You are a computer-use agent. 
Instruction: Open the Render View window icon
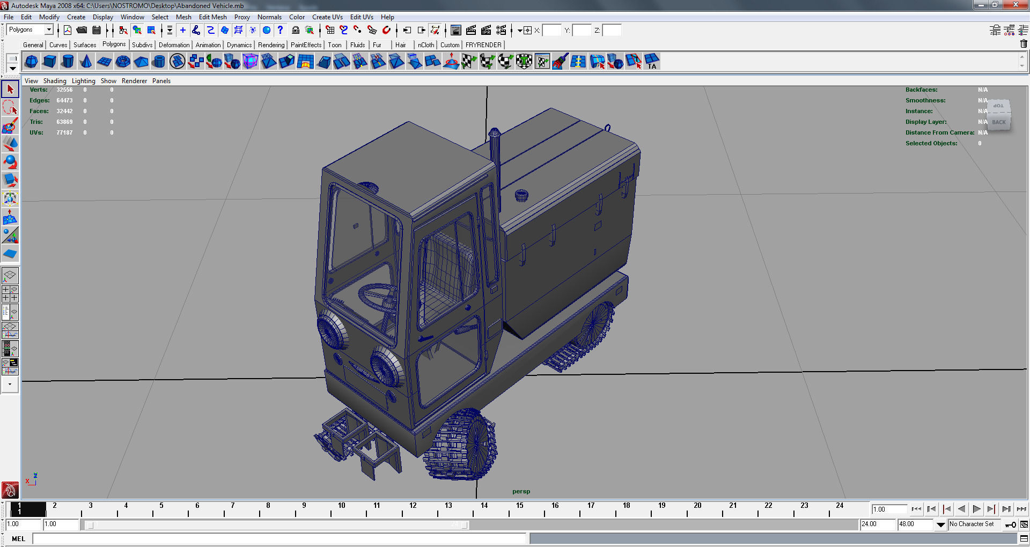456,30
